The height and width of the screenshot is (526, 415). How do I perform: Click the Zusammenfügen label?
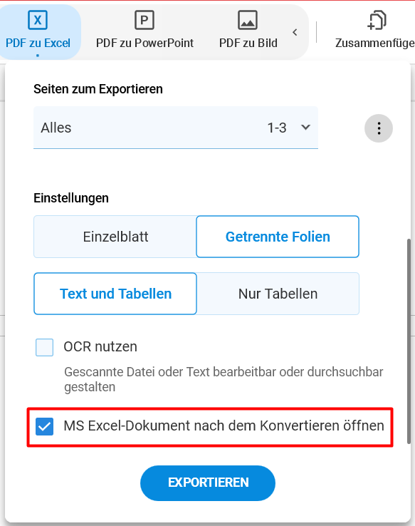[x=375, y=43]
